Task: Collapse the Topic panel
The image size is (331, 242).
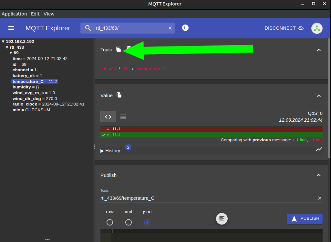Action: pos(318,50)
